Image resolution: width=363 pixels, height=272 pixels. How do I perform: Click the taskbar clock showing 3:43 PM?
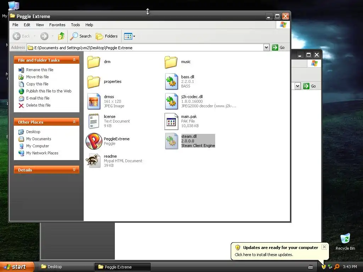tap(350, 267)
